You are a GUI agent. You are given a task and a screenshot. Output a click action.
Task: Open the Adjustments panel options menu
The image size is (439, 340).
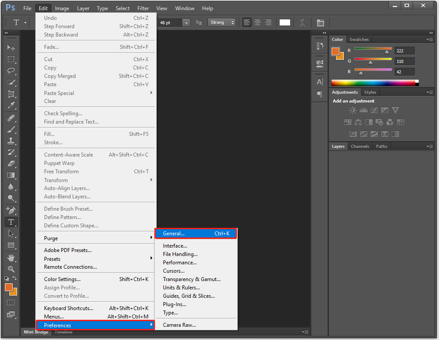tap(430, 92)
